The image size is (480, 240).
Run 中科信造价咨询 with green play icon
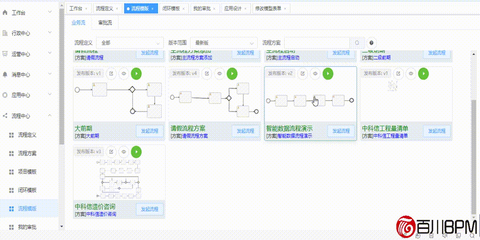tap(136, 152)
